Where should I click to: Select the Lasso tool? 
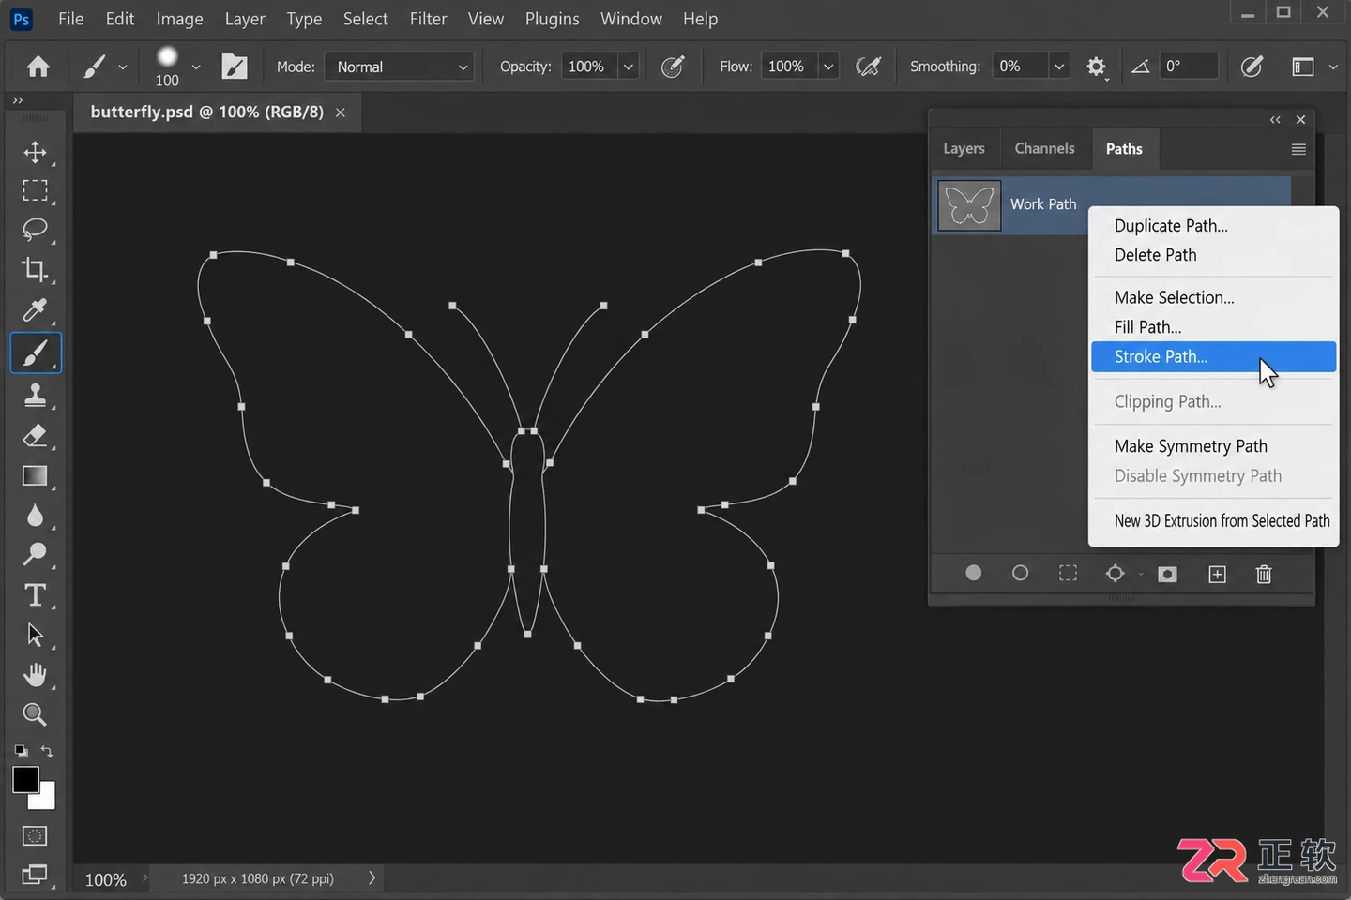click(35, 230)
